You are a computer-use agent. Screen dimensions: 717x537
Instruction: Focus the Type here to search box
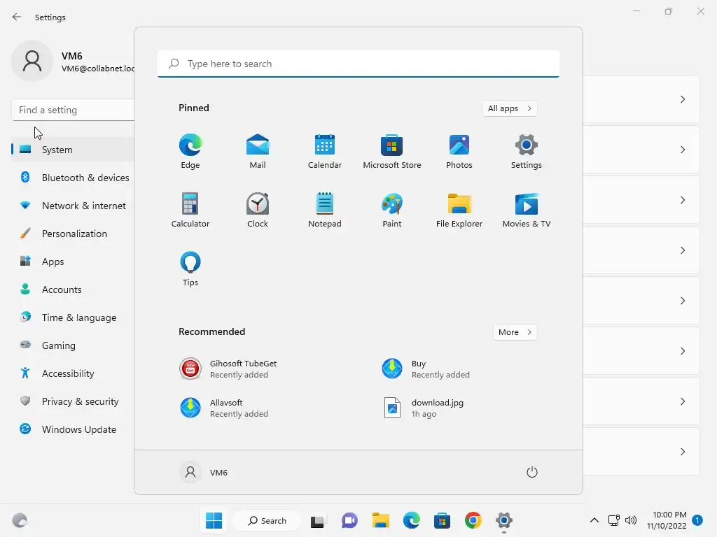[358, 64]
